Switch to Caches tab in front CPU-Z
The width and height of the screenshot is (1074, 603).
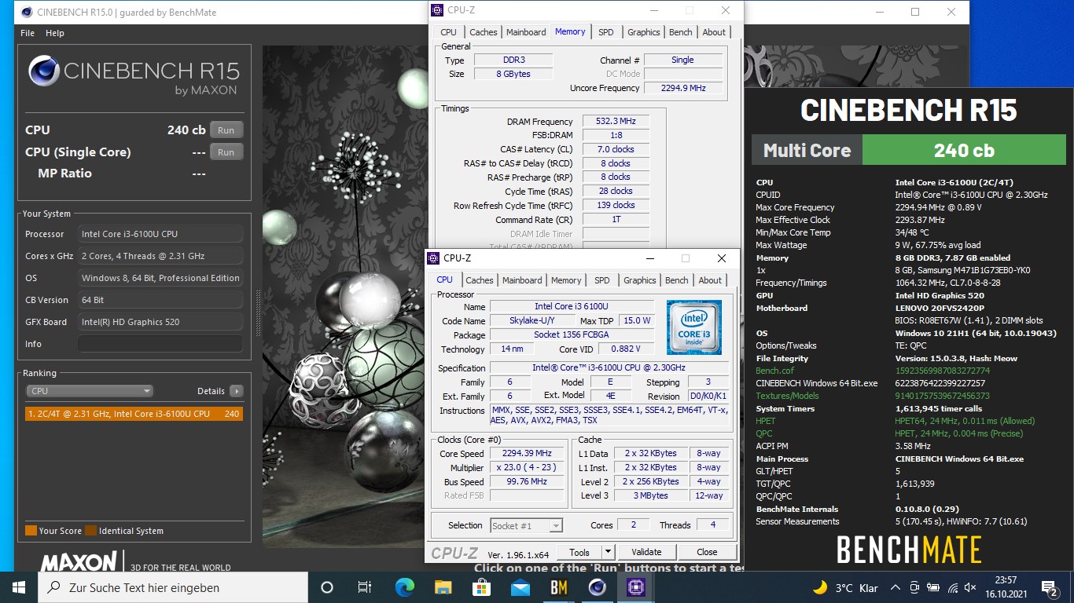pos(480,280)
